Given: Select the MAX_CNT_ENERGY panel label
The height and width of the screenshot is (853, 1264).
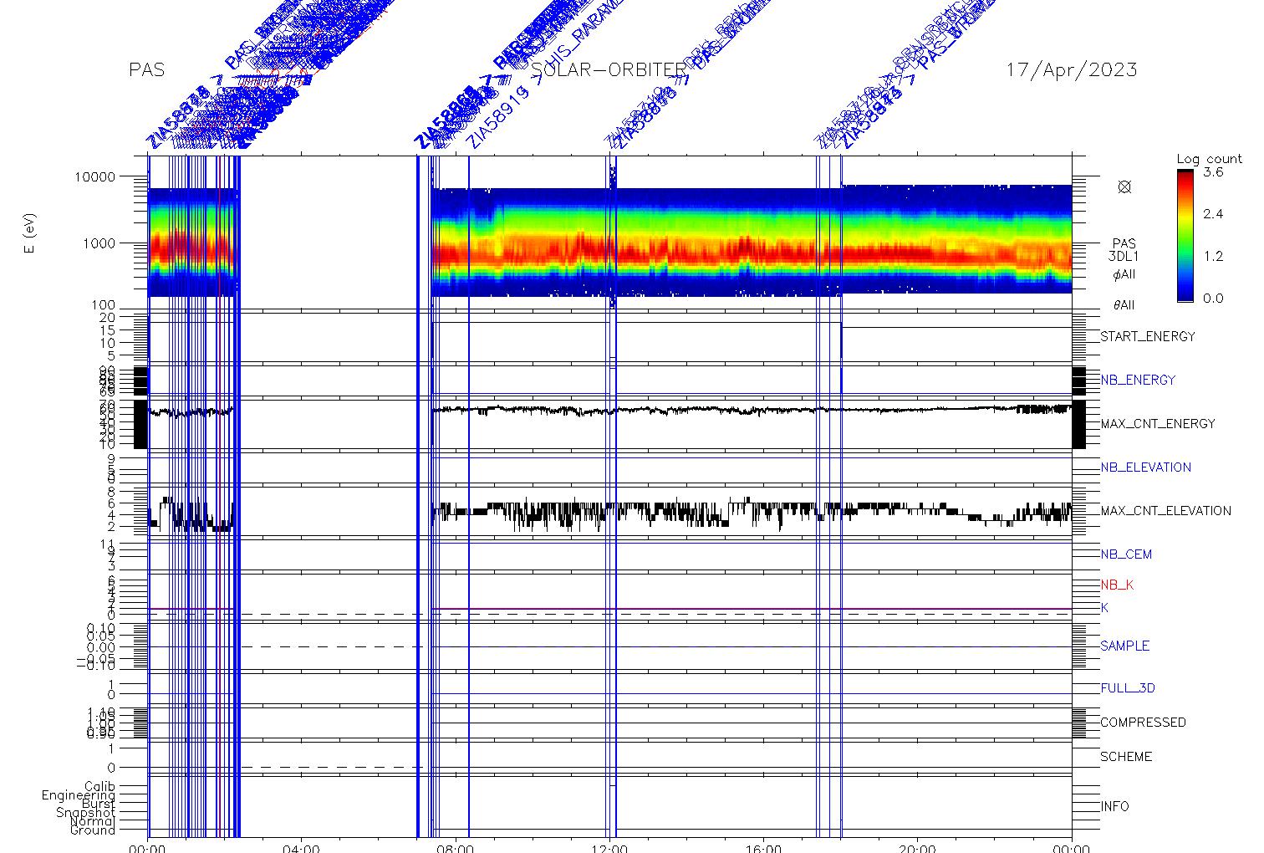Looking at the screenshot, I should 1158,424.
